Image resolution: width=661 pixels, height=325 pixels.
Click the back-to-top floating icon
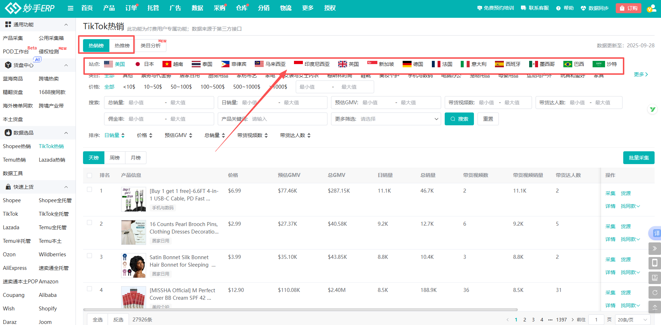click(655, 307)
